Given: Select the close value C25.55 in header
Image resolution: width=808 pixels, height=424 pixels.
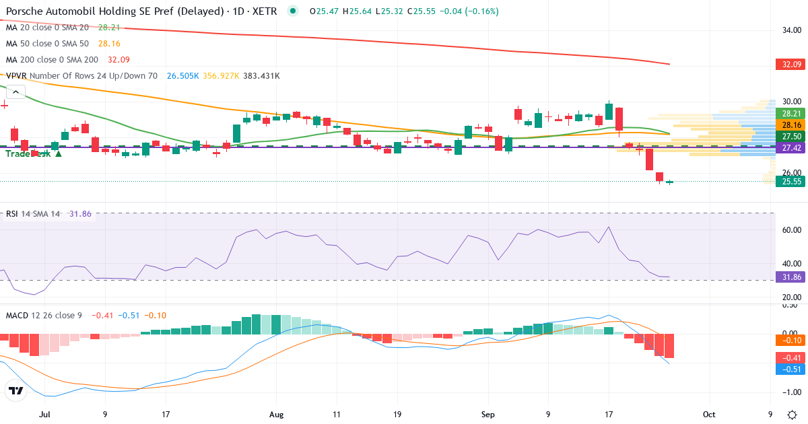Looking at the screenshot, I should tap(423, 11).
